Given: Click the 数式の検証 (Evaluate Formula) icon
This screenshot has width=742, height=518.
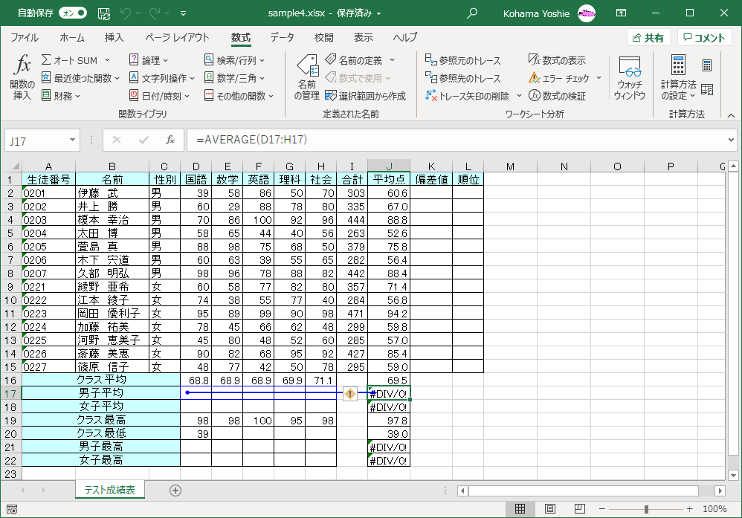Looking at the screenshot, I should 557,96.
